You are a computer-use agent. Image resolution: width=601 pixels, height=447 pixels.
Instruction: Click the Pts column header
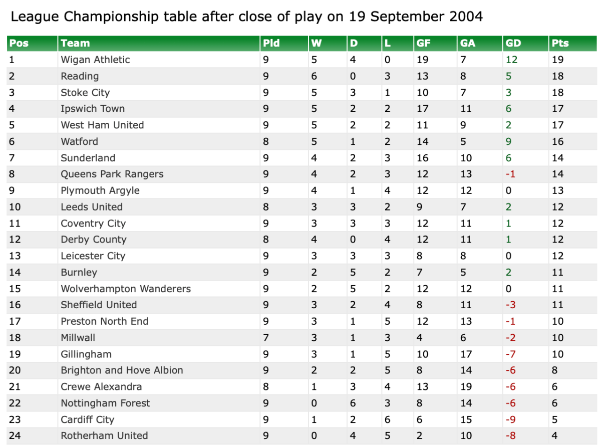click(560, 43)
